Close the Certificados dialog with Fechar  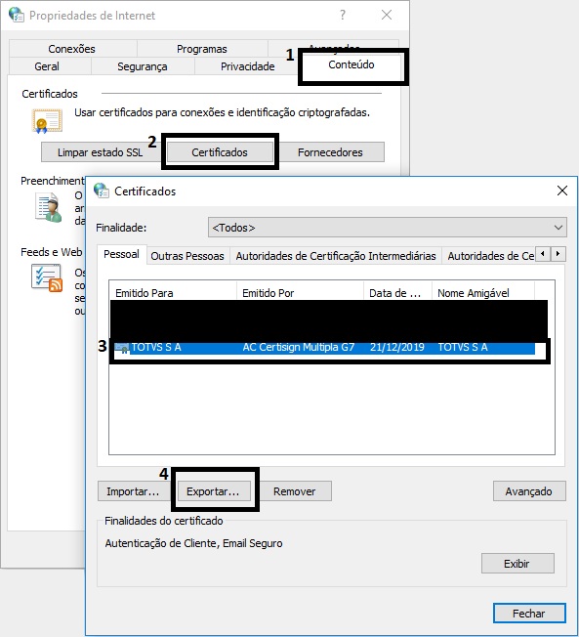point(529,613)
